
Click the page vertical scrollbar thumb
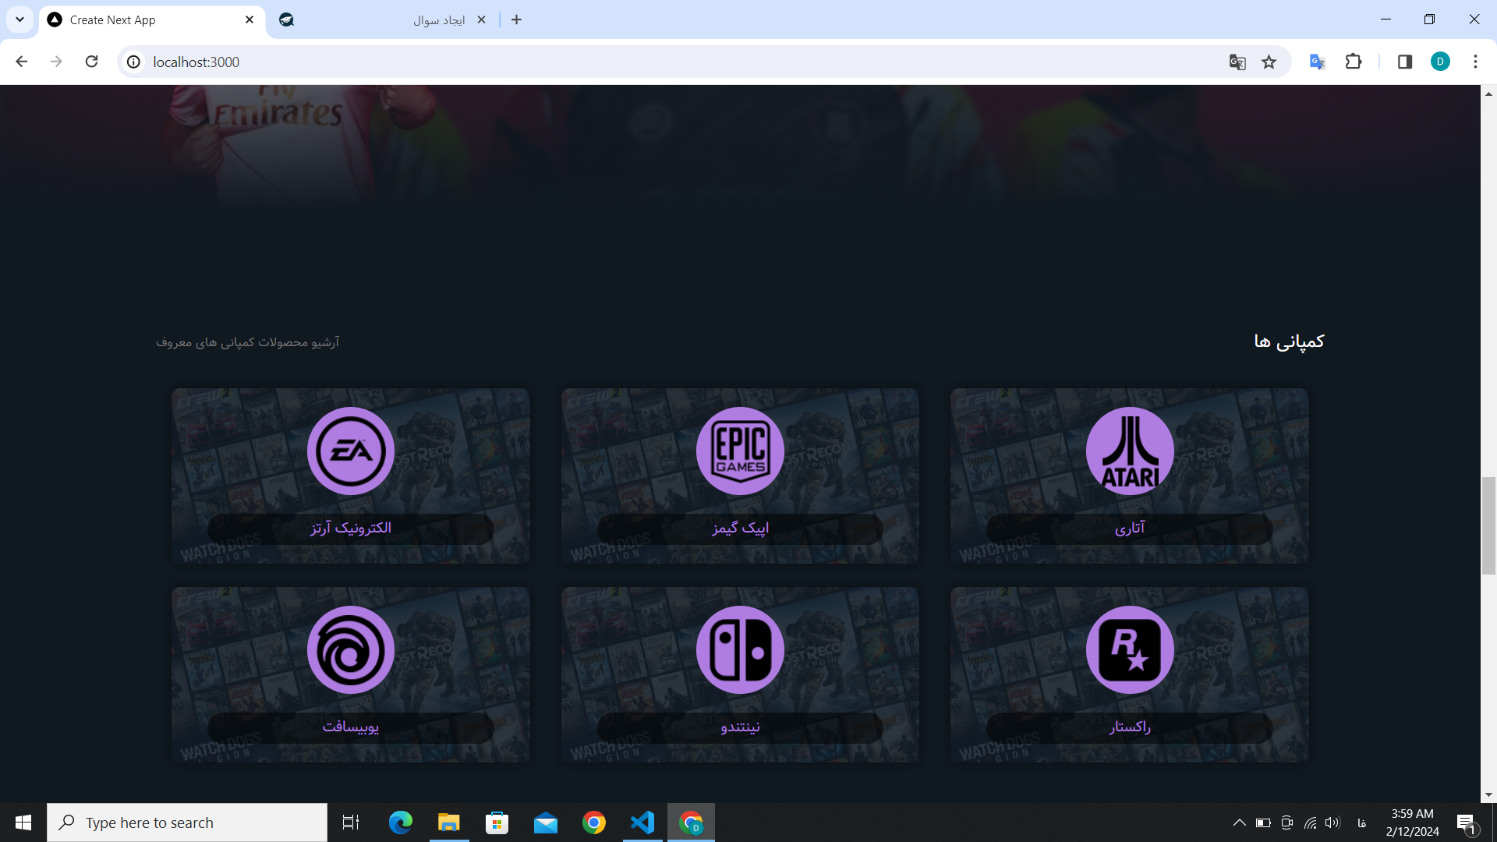pyautogui.click(x=1488, y=527)
